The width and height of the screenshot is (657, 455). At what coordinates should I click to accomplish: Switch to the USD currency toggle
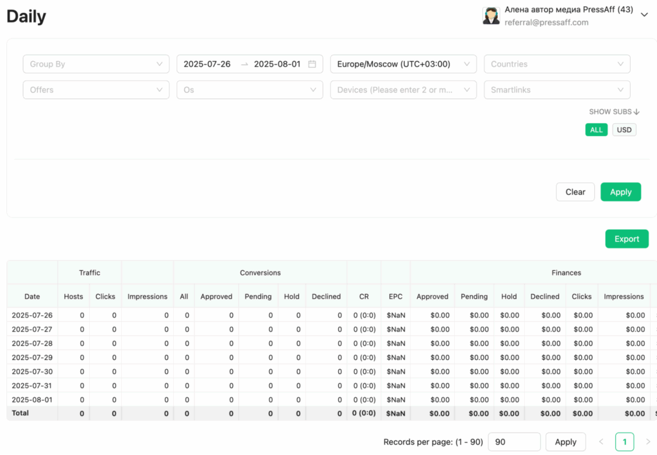pyautogui.click(x=624, y=130)
